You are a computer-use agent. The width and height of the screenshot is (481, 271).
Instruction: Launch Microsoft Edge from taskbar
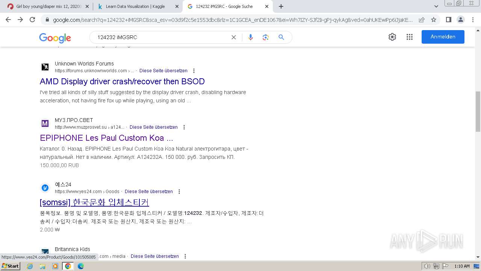[x=81, y=266]
